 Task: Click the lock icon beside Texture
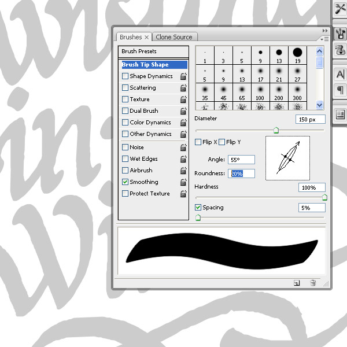click(183, 99)
